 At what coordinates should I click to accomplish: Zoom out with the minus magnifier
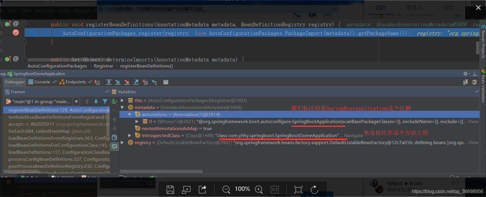point(226,190)
